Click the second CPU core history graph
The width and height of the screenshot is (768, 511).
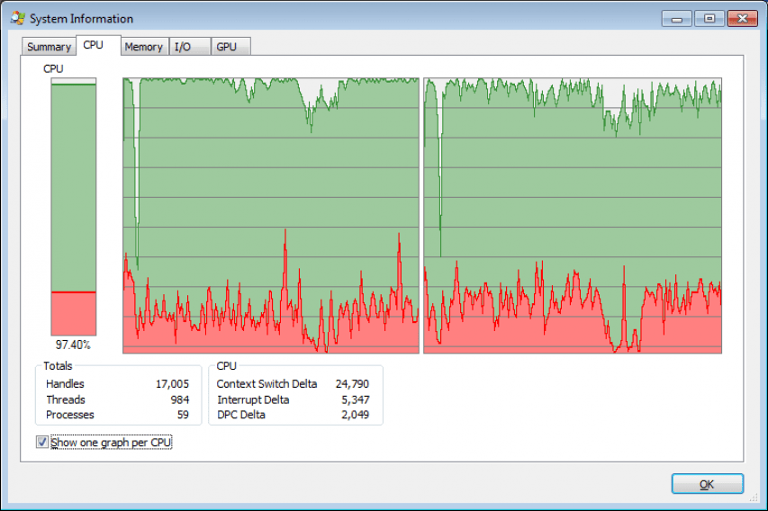click(573, 215)
